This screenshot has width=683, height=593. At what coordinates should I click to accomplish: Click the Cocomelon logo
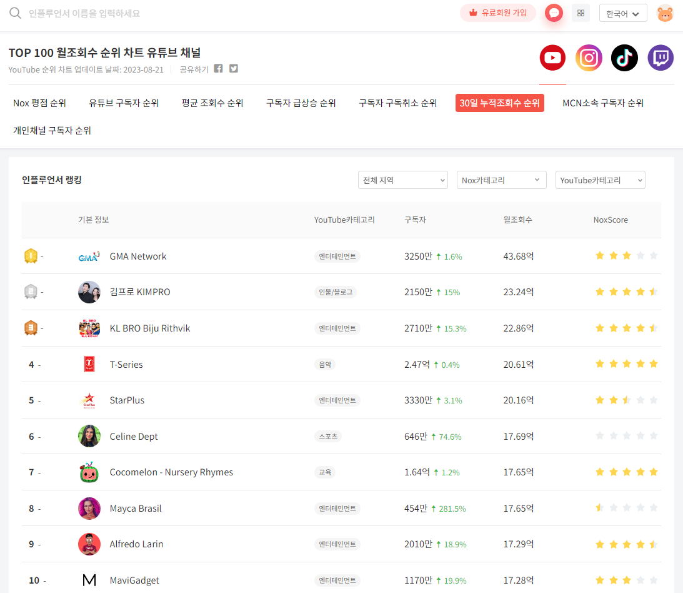pyautogui.click(x=89, y=472)
